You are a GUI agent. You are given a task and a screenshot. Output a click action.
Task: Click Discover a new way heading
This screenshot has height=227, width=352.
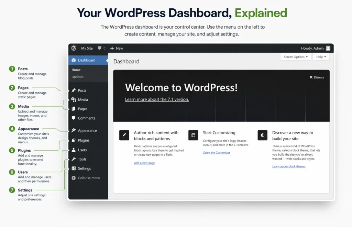tap(293, 135)
